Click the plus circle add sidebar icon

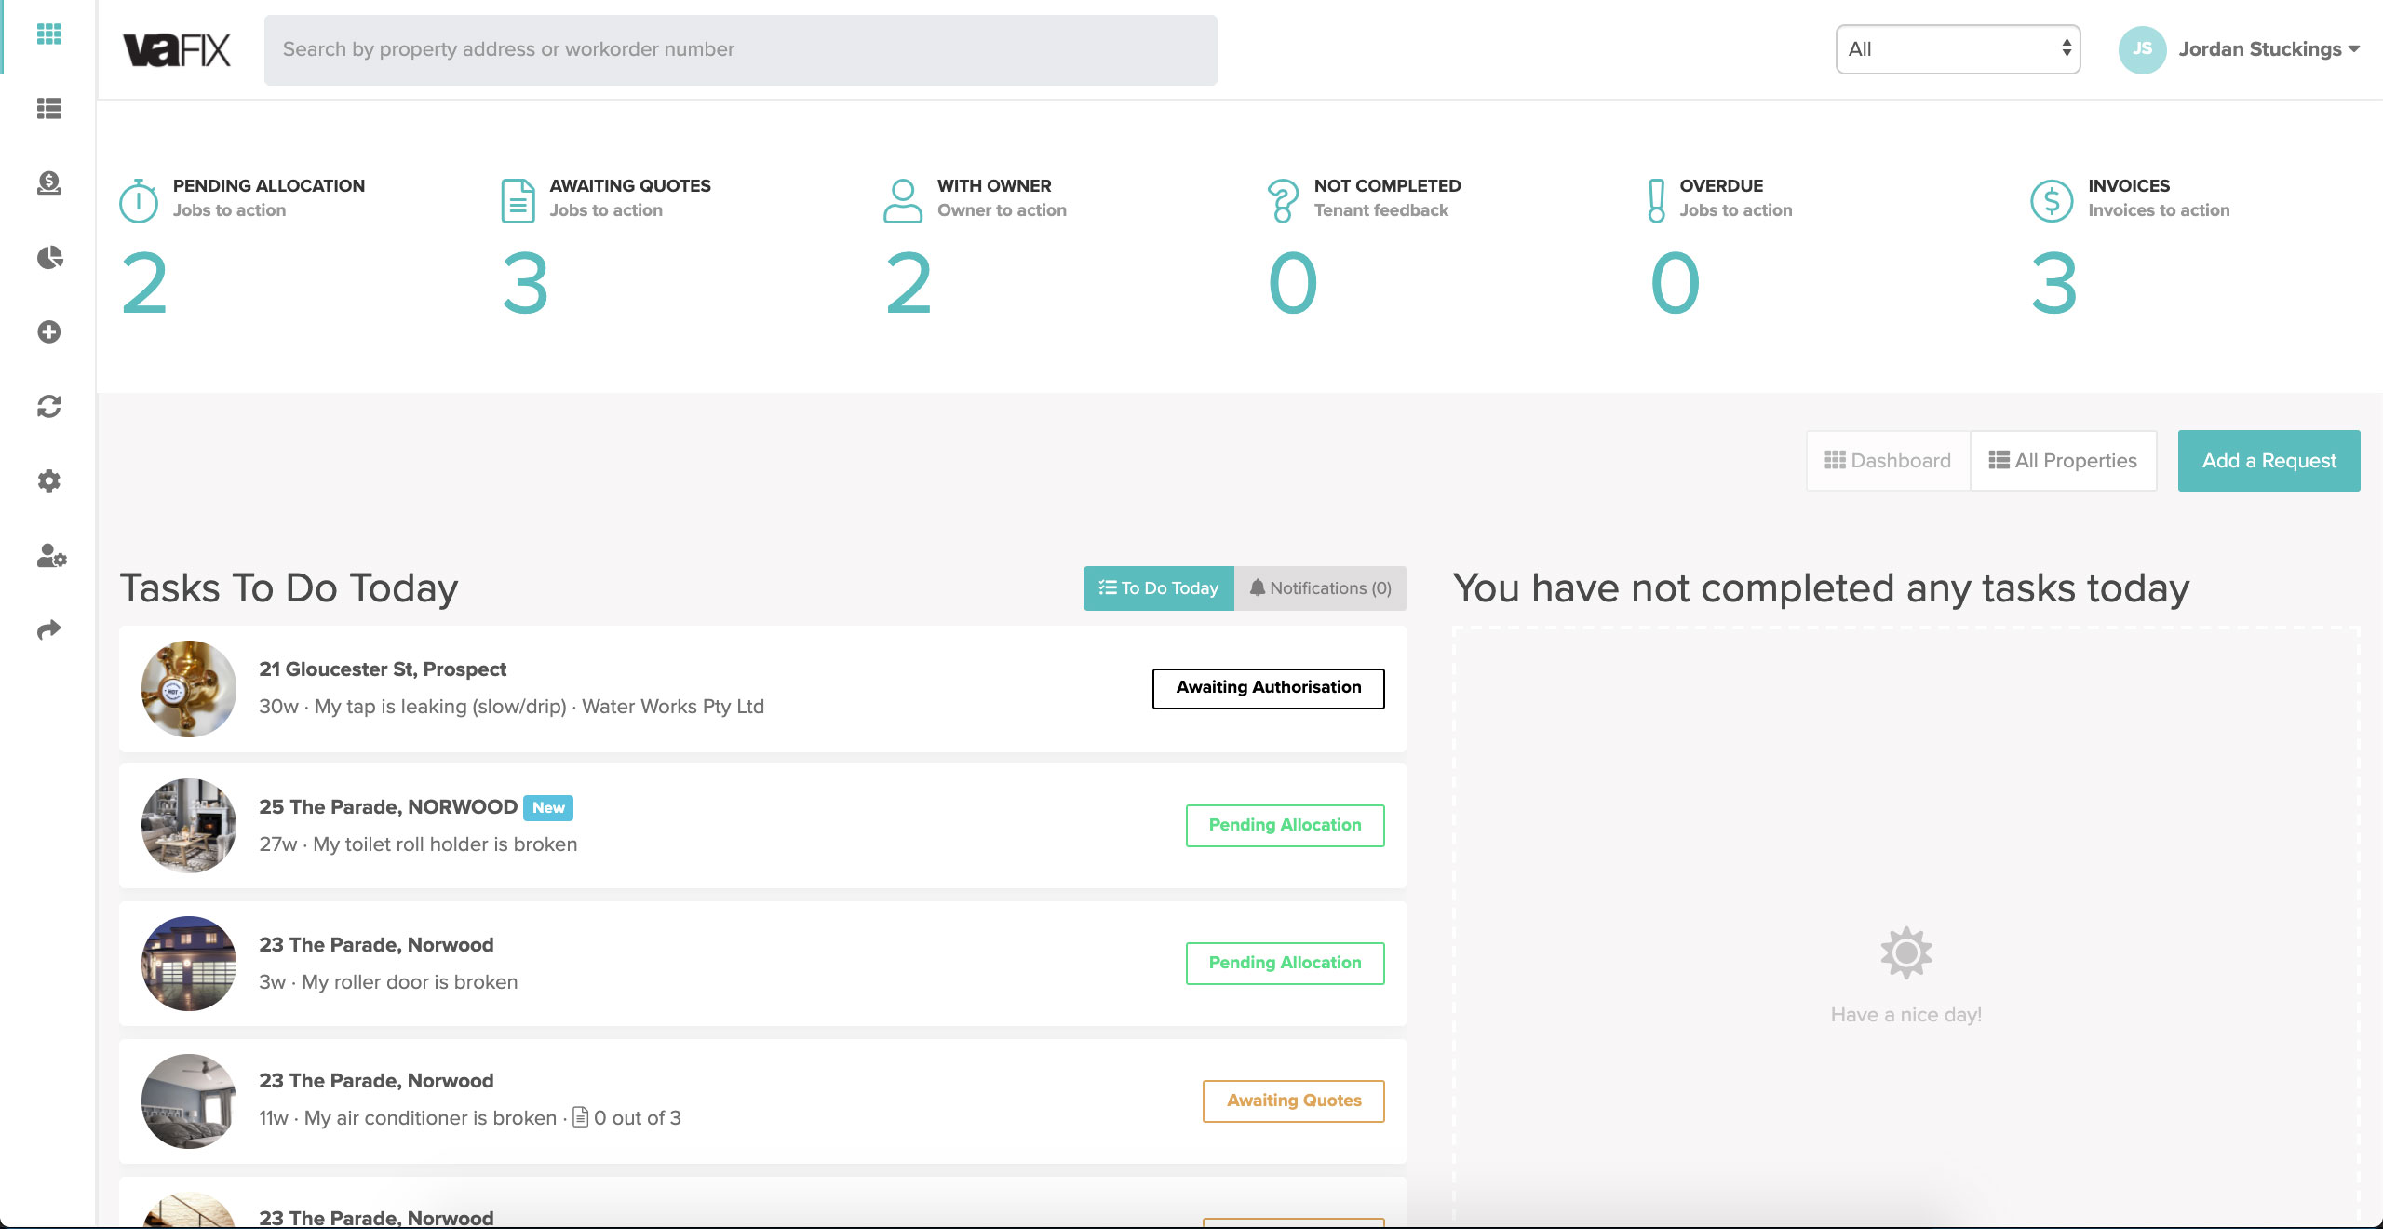tap(48, 332)
